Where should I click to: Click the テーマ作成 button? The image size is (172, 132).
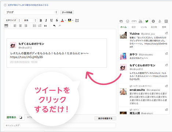click(67, 12)
